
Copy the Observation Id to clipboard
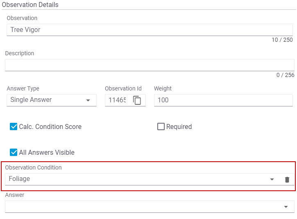click(137, 100)
